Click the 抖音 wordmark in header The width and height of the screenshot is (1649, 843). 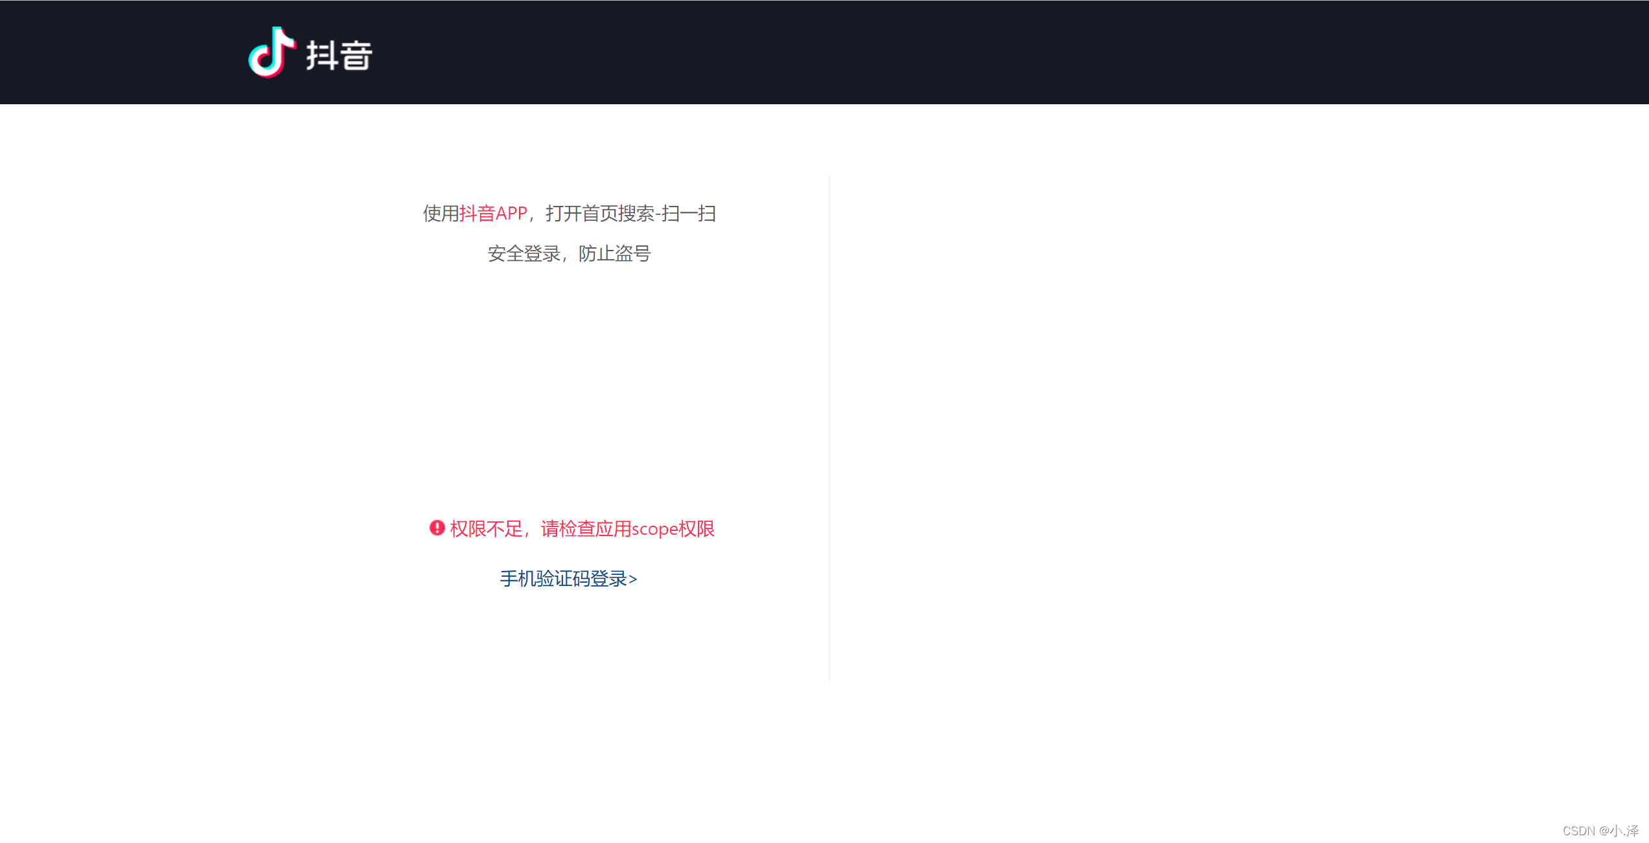pyautogui.click(x=339, y=55)
